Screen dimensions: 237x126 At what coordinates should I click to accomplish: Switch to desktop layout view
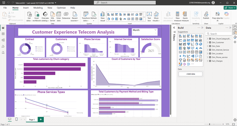10,119
